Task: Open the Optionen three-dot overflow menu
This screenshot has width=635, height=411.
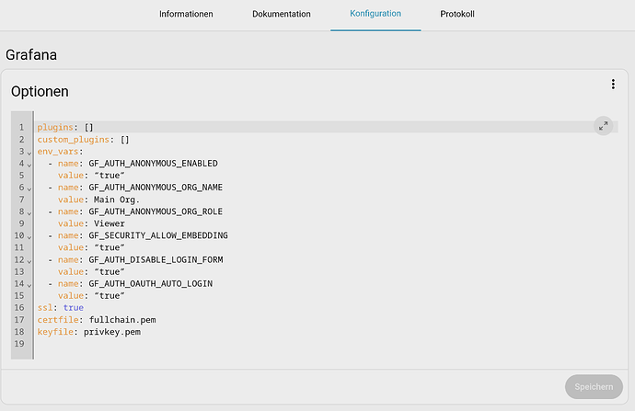Action: (x=613, y=85)
